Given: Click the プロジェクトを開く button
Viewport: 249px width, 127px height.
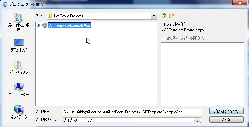Looking at the screenshot, I should click(x=226, y=111).
